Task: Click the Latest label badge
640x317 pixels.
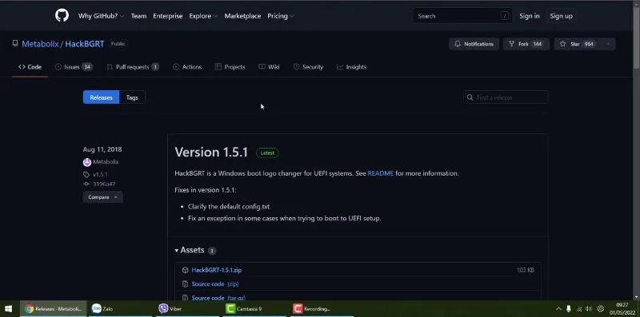Action: click(267, 153)
